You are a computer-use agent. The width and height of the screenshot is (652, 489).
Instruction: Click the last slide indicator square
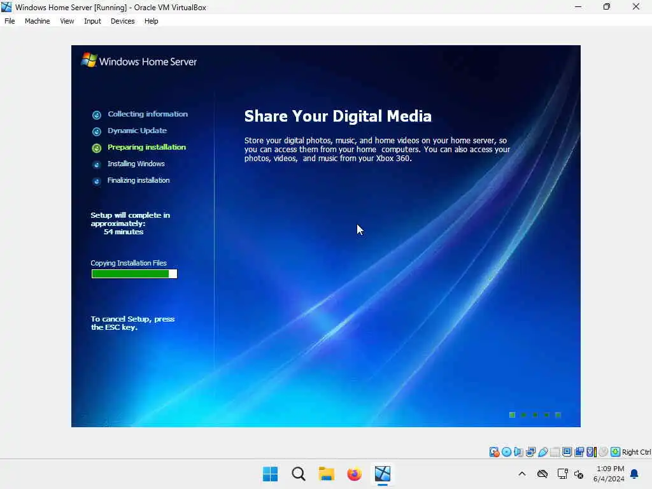pyautogui.click(x=558, y=415)
